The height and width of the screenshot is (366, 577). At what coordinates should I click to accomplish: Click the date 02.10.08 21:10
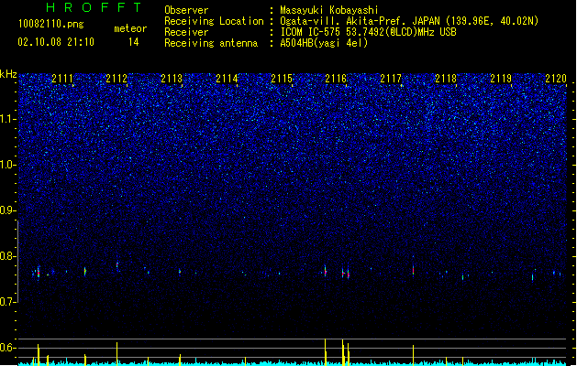tap(56, 42)
